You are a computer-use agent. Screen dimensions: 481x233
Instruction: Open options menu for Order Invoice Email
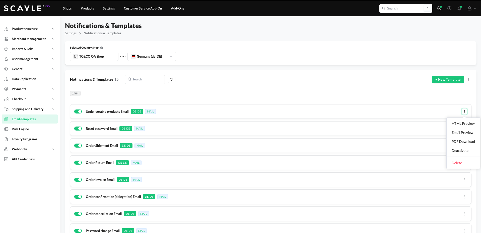pyautogui.click(x=464, y=180)
